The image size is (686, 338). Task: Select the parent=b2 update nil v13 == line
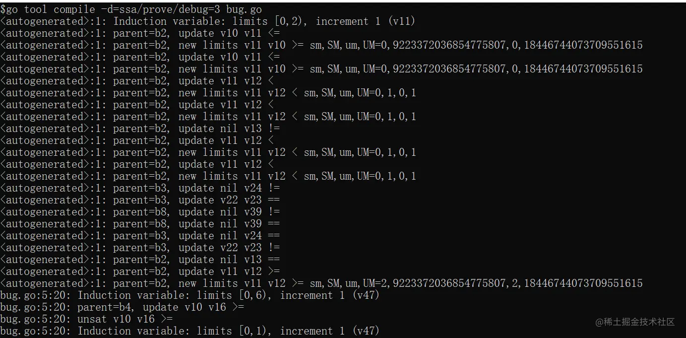[x=140, y=259]
